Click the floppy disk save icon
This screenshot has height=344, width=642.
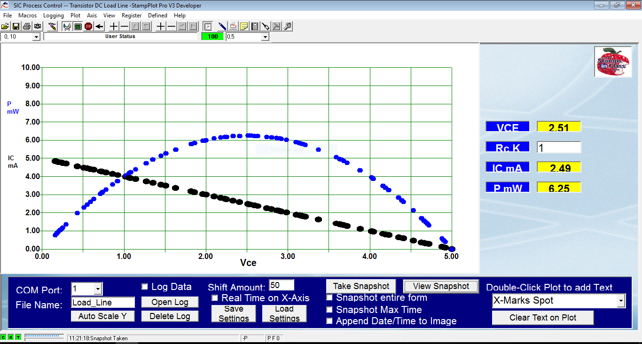click(x=16, y=26)
